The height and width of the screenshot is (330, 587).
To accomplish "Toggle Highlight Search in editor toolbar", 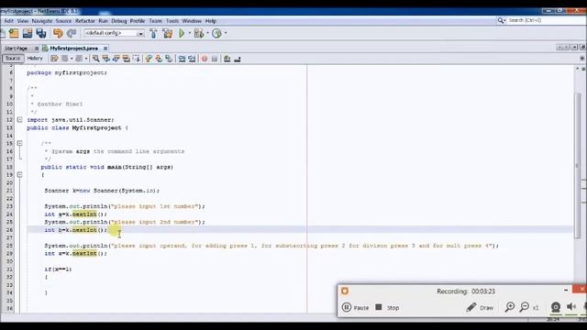I will [127, 59].
